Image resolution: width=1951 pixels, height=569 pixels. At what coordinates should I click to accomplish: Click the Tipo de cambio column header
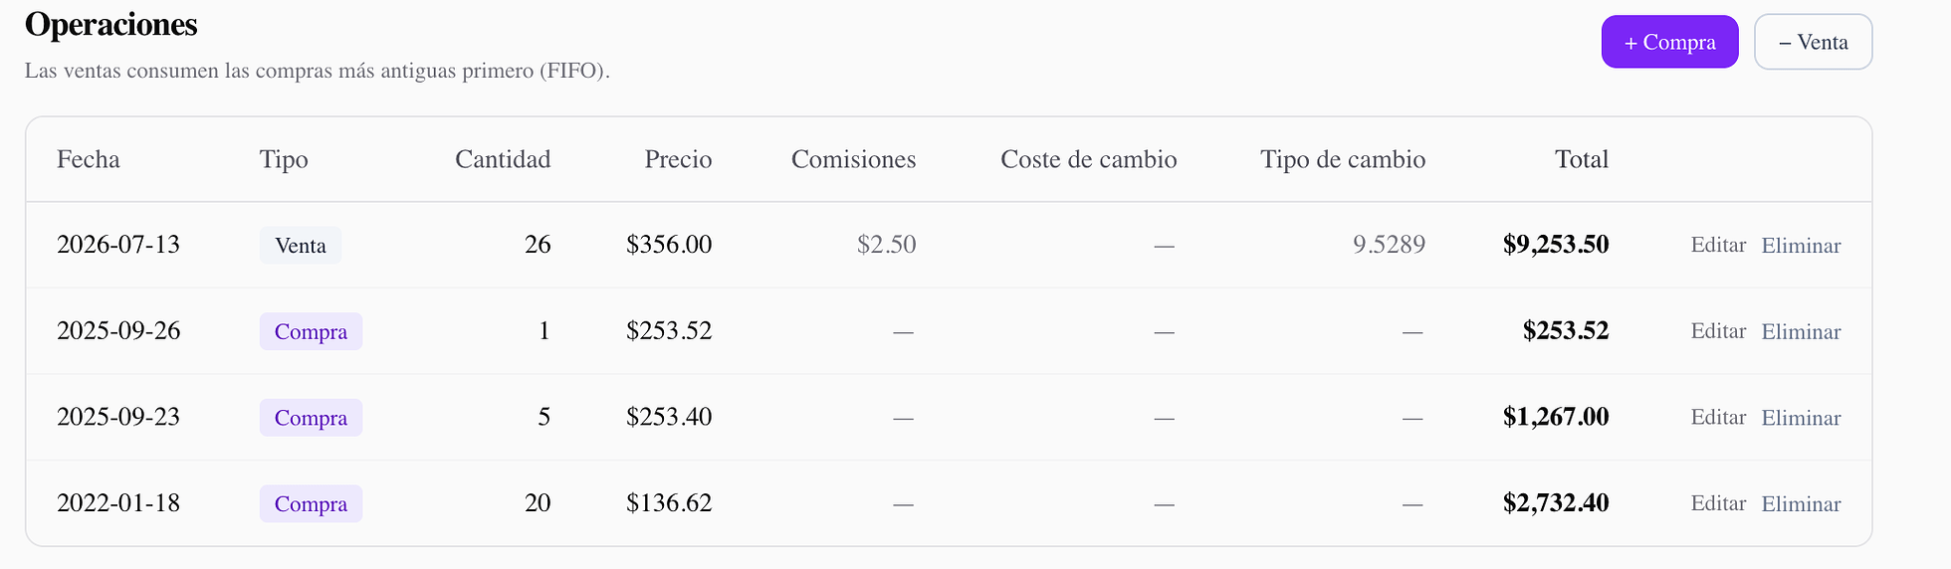pos(1343,159)
